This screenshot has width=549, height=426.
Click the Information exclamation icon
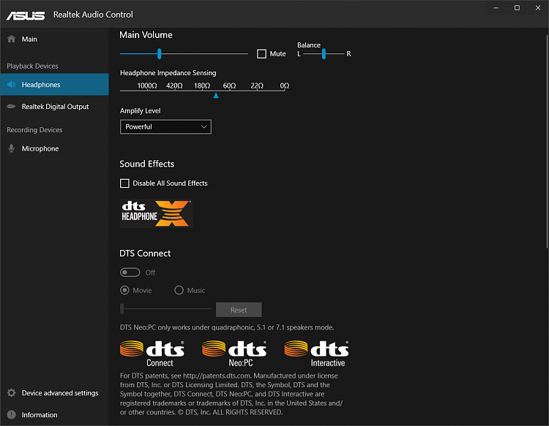point(11,414)
